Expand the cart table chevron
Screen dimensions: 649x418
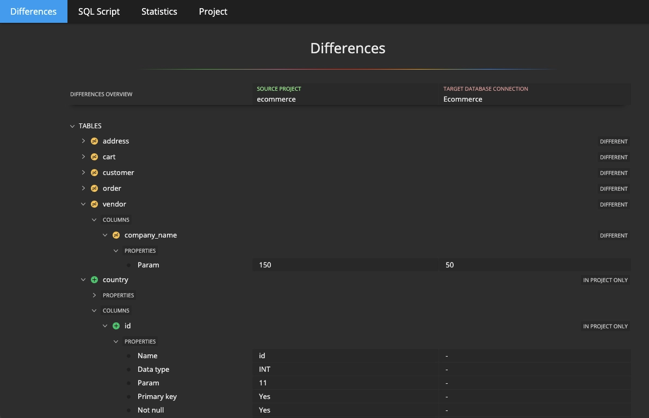83,157
